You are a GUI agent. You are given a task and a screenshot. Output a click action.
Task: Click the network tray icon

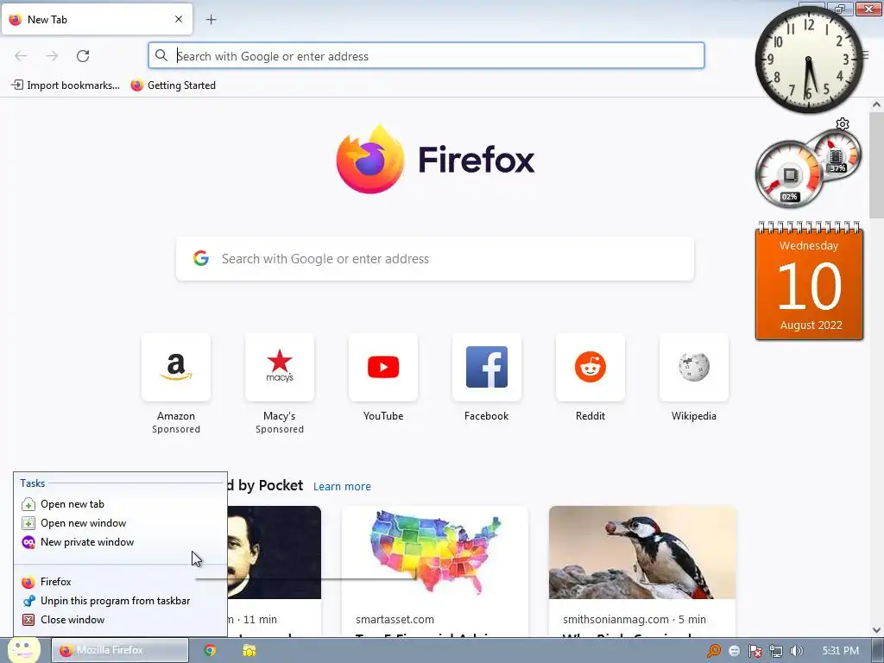(x=776, y=651)
